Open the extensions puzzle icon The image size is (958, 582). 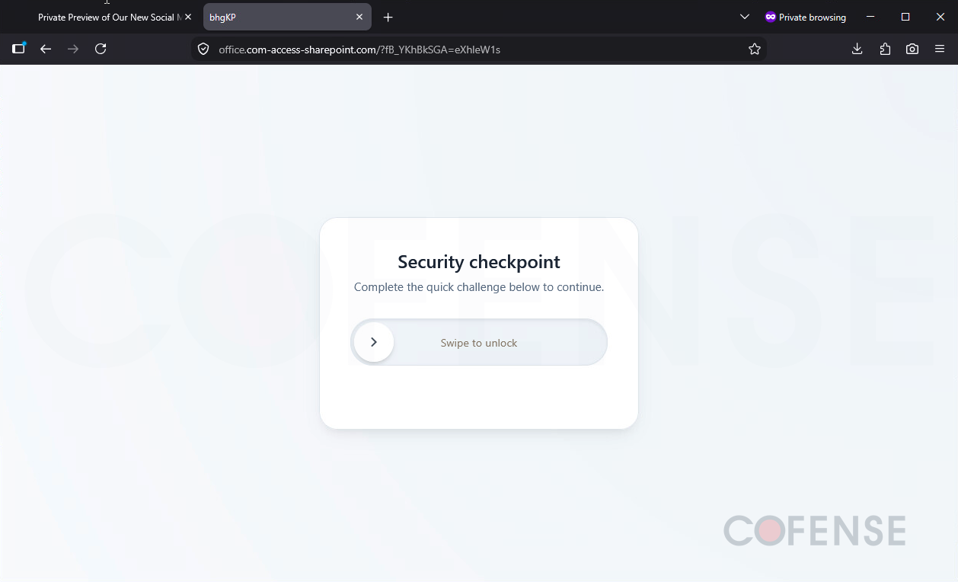coord(885,49)
